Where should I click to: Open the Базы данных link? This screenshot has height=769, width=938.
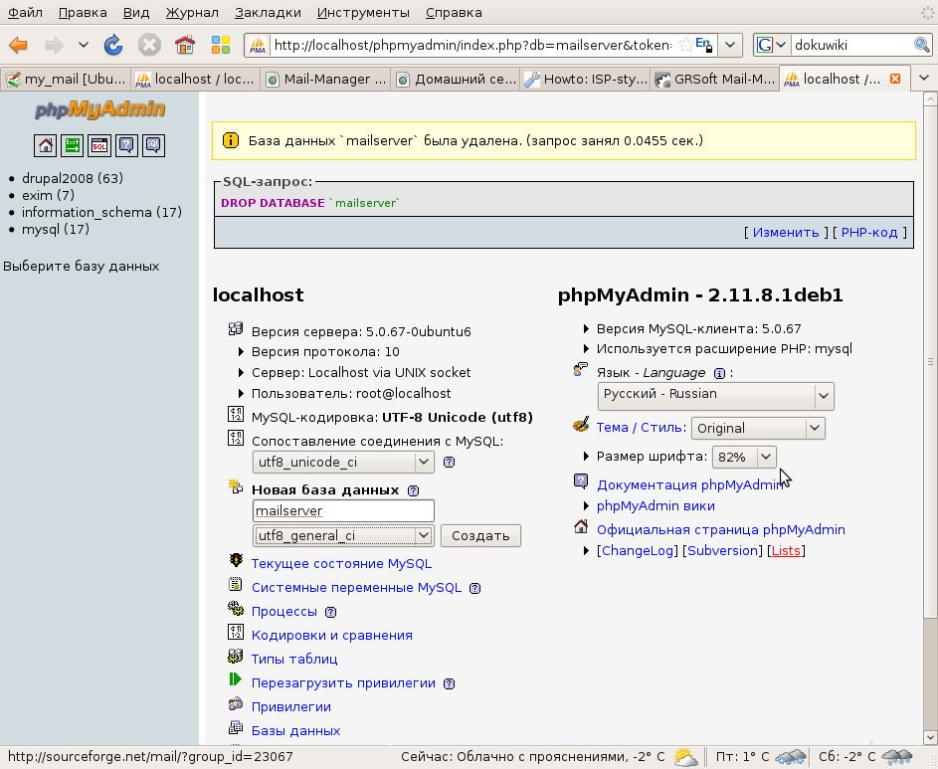click(295, 731)
